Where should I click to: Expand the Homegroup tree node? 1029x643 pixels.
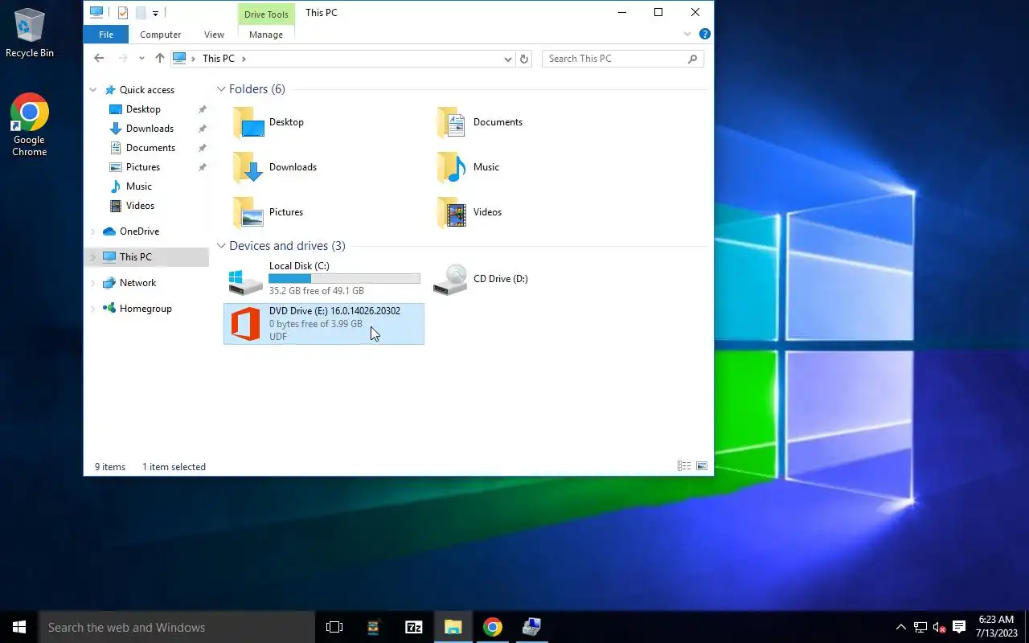point(93,309)
